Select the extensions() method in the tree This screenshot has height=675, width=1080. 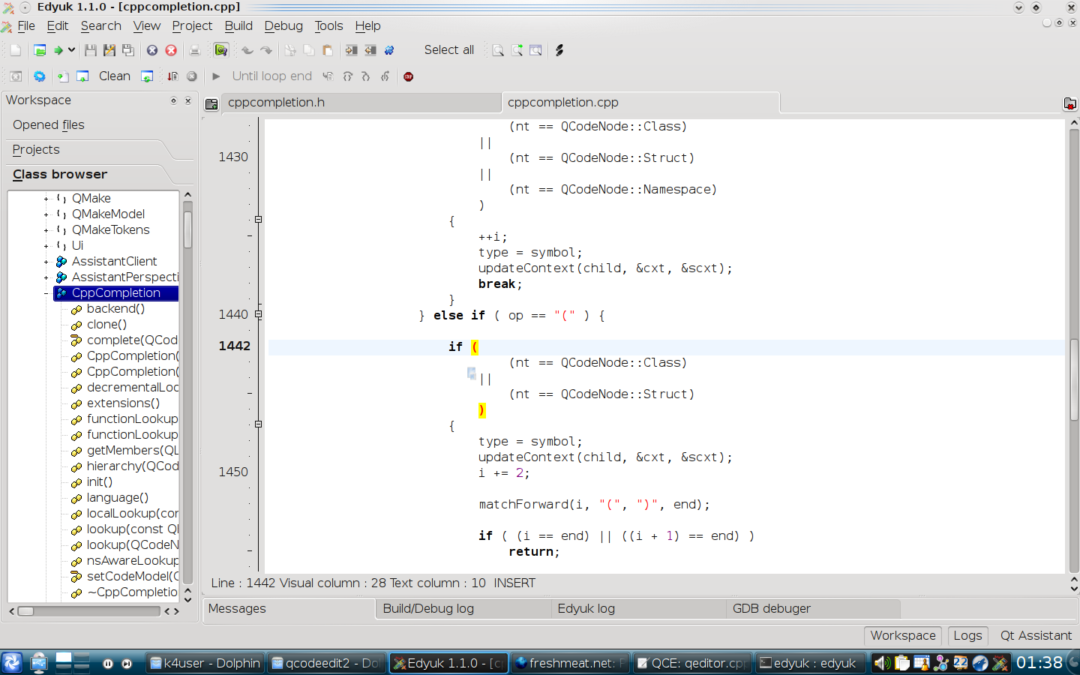pos(123,403)
